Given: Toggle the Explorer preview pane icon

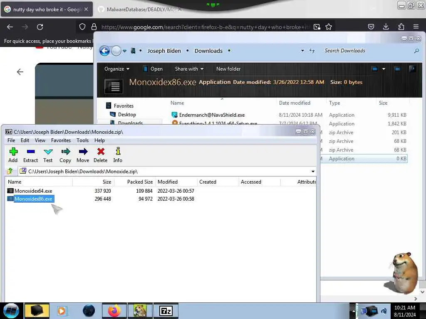Looking at the screenshot, I should 397,69.
